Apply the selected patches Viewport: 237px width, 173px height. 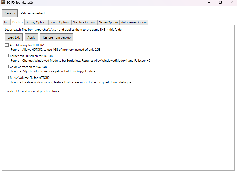point(31,37)
